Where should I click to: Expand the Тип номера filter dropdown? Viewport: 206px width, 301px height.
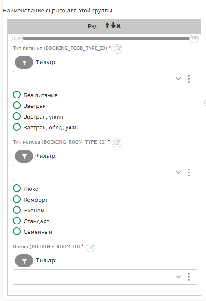pos(179,172)
